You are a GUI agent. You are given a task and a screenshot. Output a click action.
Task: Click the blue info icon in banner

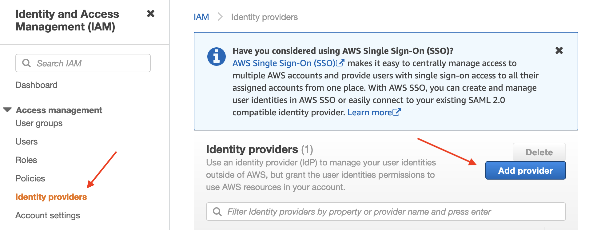217,57
